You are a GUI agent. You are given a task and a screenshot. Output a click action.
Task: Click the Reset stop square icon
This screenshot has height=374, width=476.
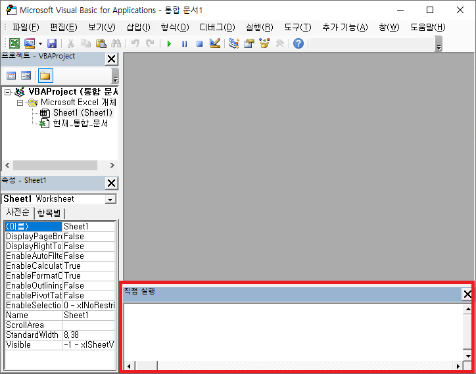[x=199, y=44]
